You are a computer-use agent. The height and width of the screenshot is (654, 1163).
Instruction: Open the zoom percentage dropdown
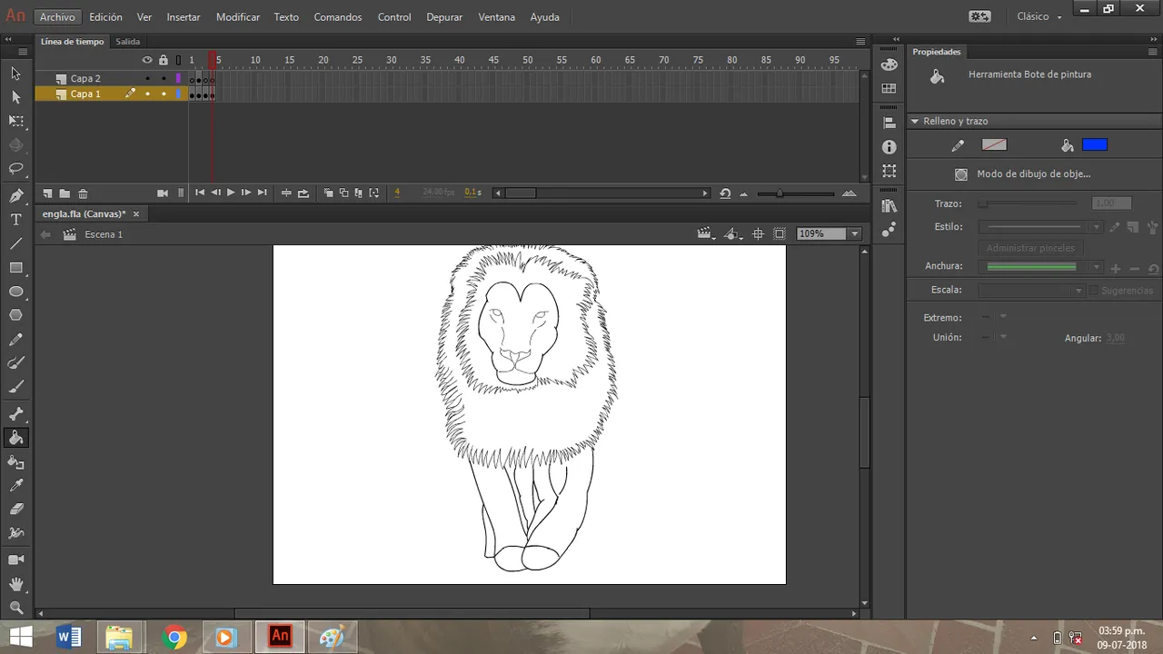click(x=854, y=234)
